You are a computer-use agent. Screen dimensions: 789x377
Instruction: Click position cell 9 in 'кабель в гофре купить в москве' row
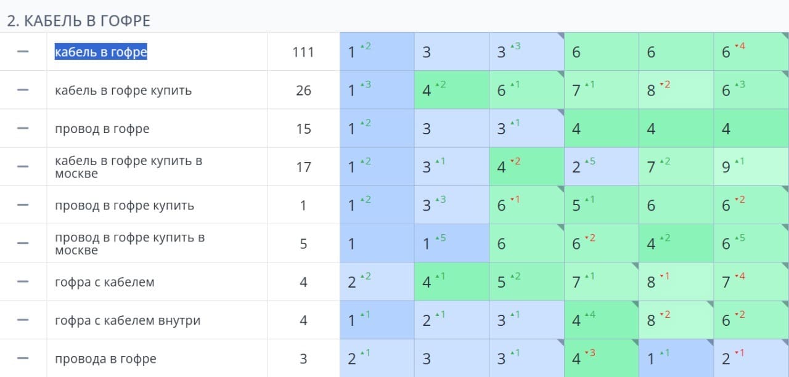(750, 166)
